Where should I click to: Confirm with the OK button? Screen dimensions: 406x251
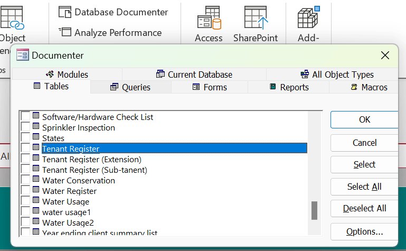point(364,119)
